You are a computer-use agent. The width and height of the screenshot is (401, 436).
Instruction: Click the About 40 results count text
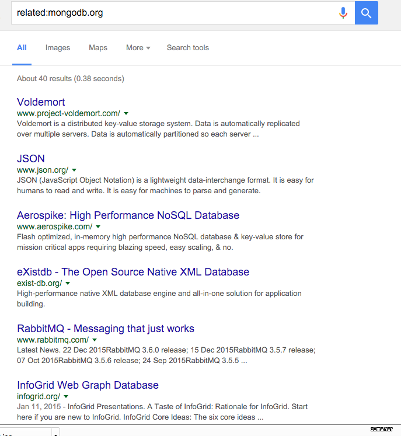71,79
